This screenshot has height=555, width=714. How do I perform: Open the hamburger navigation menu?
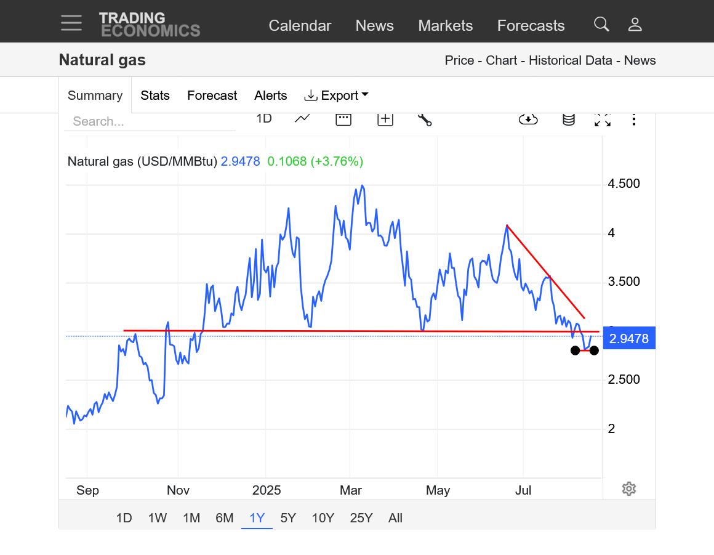click(71, 23)
